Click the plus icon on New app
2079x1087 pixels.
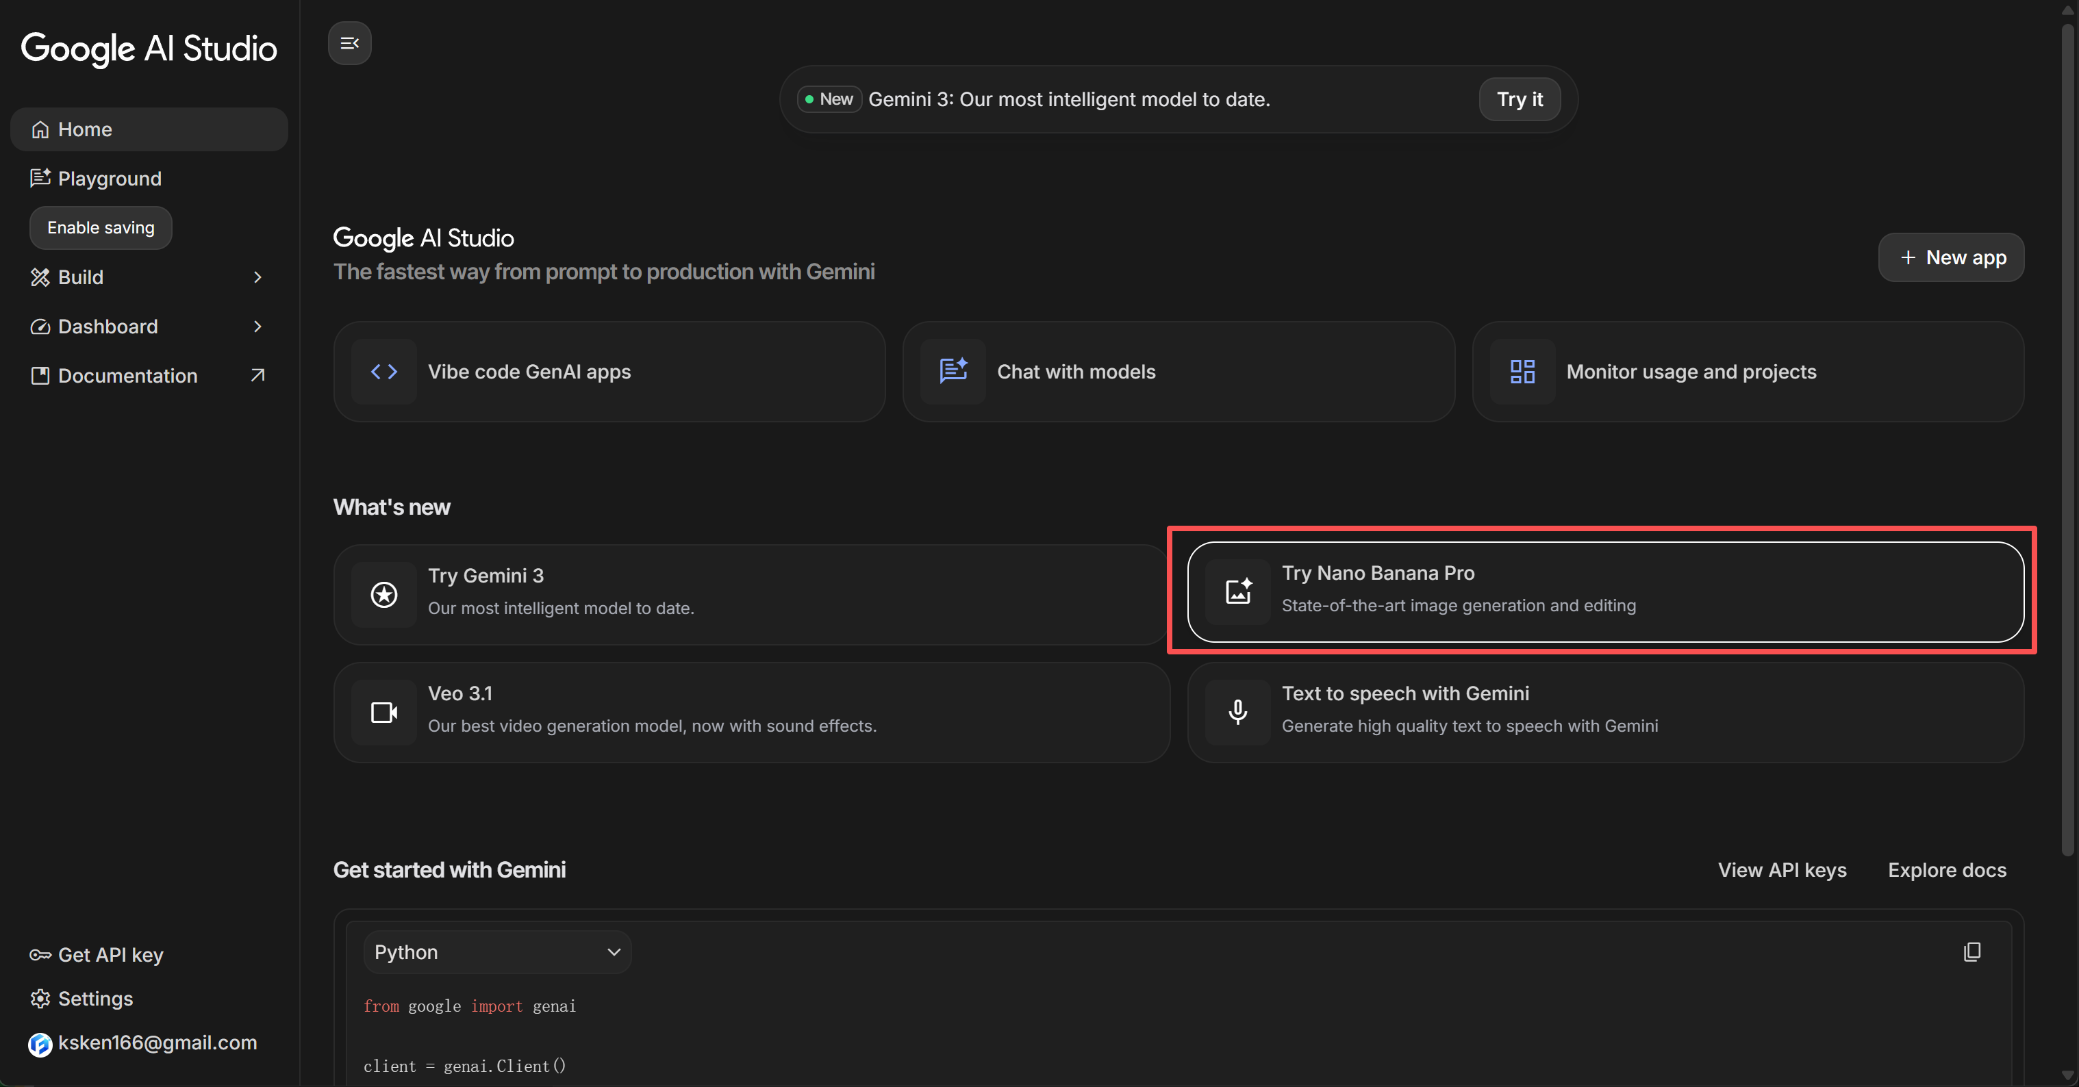1908,257
